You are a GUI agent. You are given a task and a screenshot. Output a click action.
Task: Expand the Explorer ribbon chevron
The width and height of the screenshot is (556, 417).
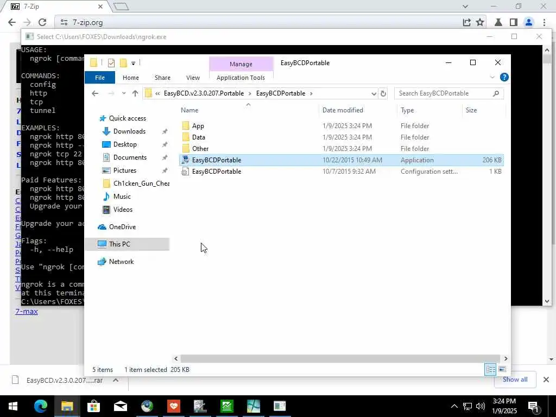point(492,77)
